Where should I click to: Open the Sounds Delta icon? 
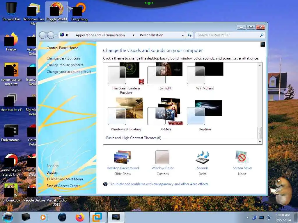tap(203, 157)
